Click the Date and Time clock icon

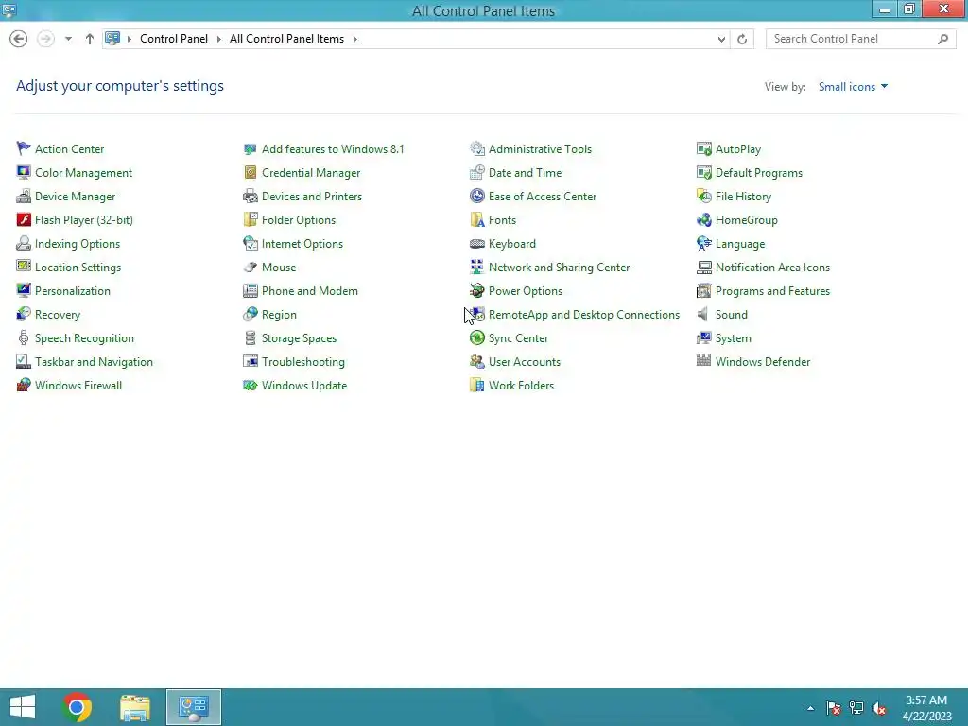tap(477, 172)
